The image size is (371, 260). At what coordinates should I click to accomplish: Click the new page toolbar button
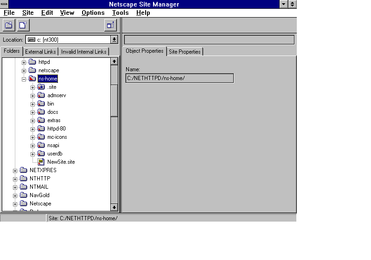23,25
